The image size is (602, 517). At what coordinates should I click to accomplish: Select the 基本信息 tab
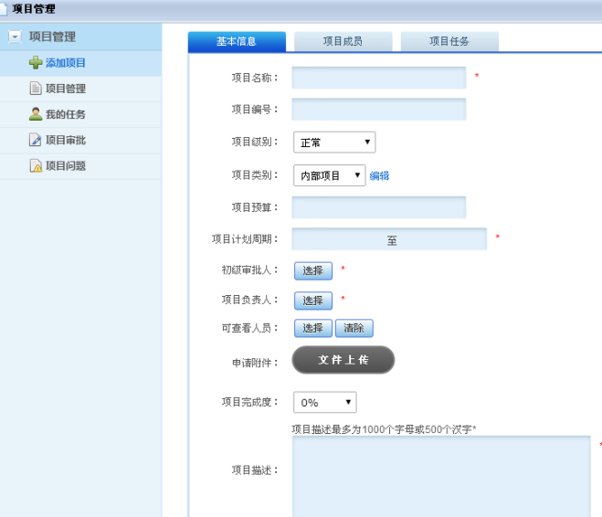[x=237, y=41]
